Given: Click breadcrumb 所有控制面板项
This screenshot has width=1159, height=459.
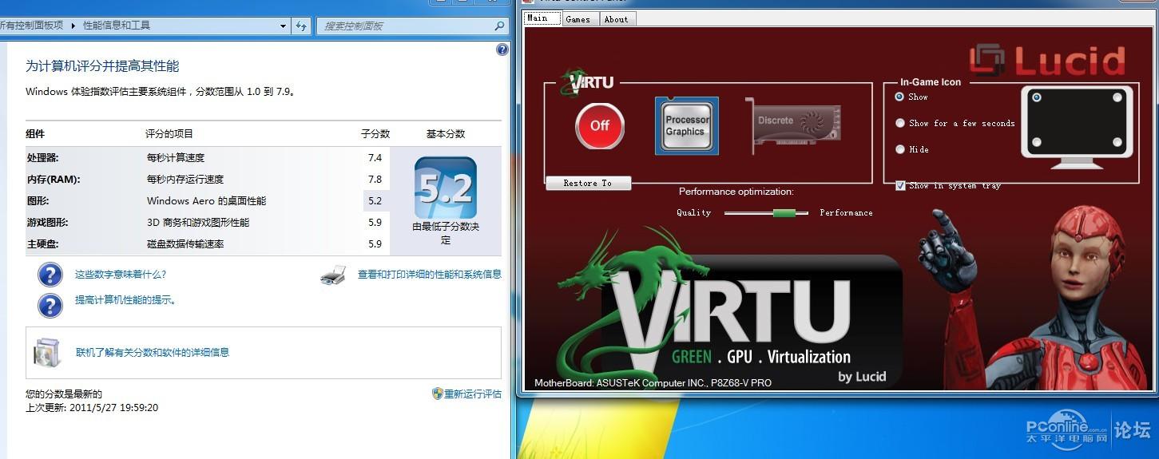Looking at the screenshot, I should 30,26.
